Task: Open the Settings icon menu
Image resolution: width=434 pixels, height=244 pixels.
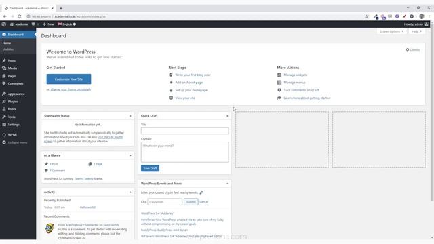Action: (4, 125)
